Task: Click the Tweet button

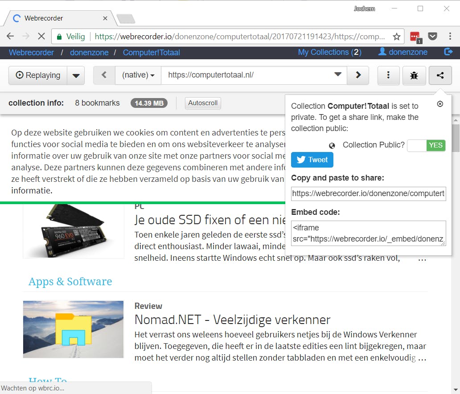Action: point(312,160)
